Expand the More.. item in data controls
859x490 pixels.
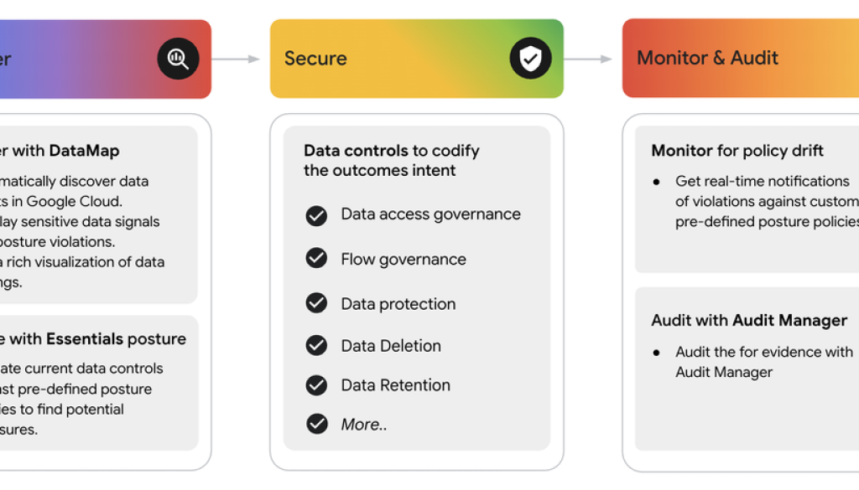coord(364,425)
